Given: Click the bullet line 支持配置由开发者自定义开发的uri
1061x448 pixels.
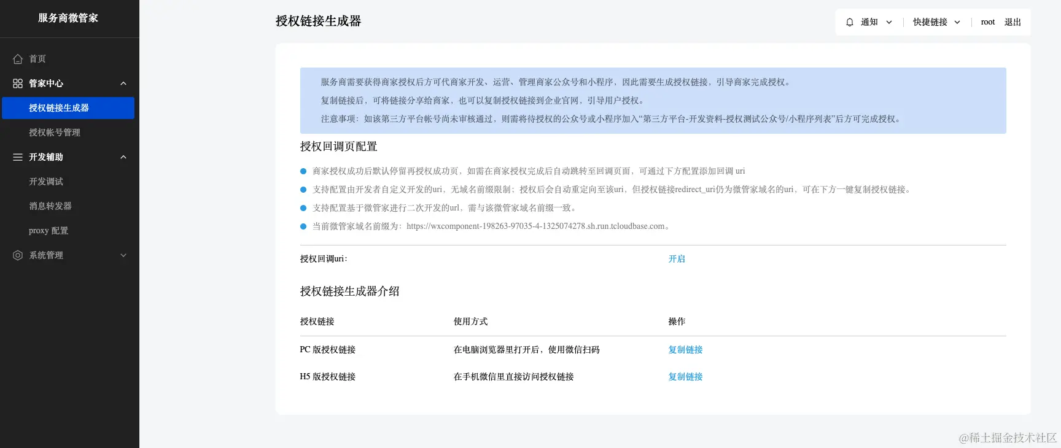Looking at the screenshot, I should [x=613, y=190].
